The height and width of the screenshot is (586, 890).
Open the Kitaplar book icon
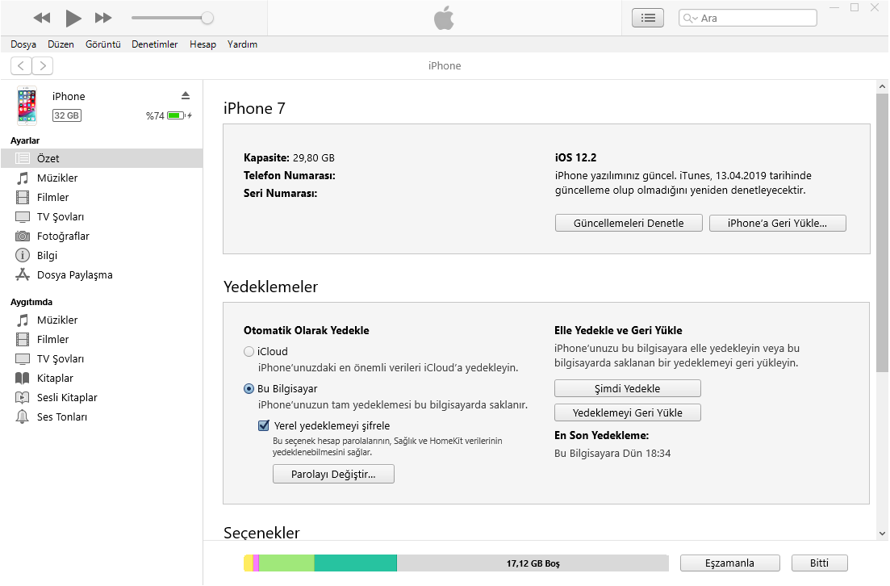pyautogui.click(x=22, y=379)
